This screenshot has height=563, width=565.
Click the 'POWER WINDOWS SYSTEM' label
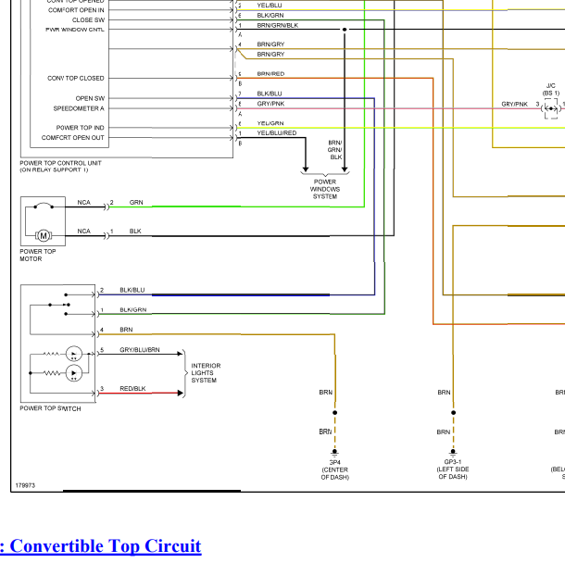[325, 189]
